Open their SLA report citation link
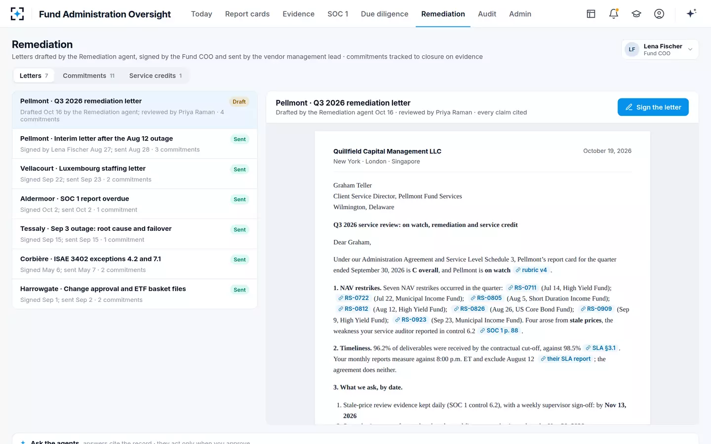Viewport: 711px width, 444px height. pyautogui.click(x=565, y=359)
